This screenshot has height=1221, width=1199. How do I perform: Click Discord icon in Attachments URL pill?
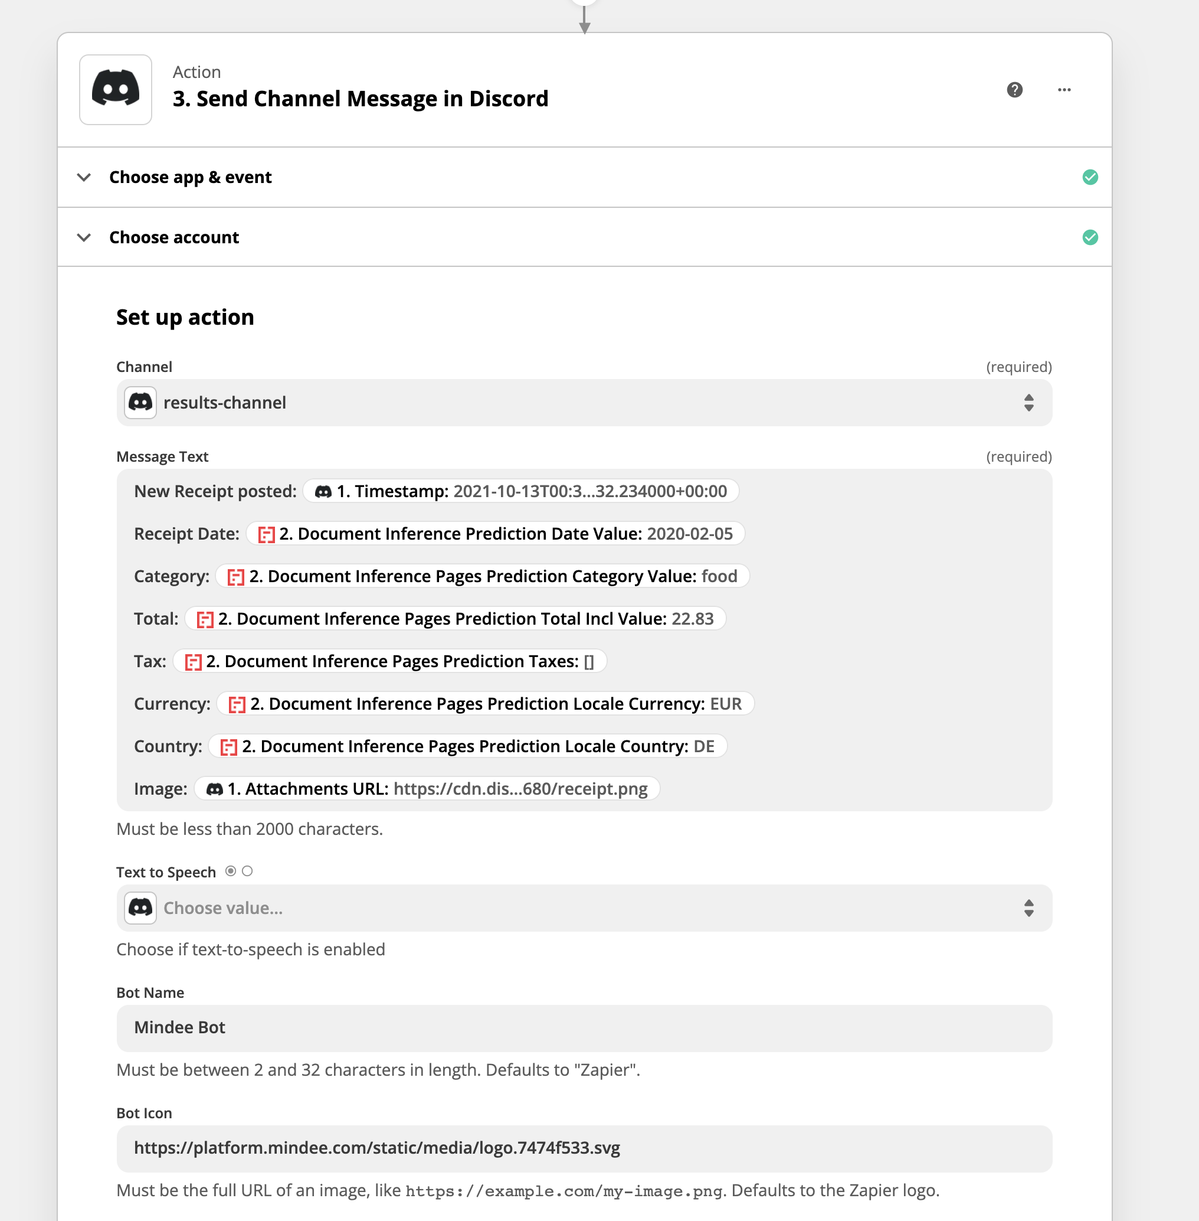[x=214, y=788]
